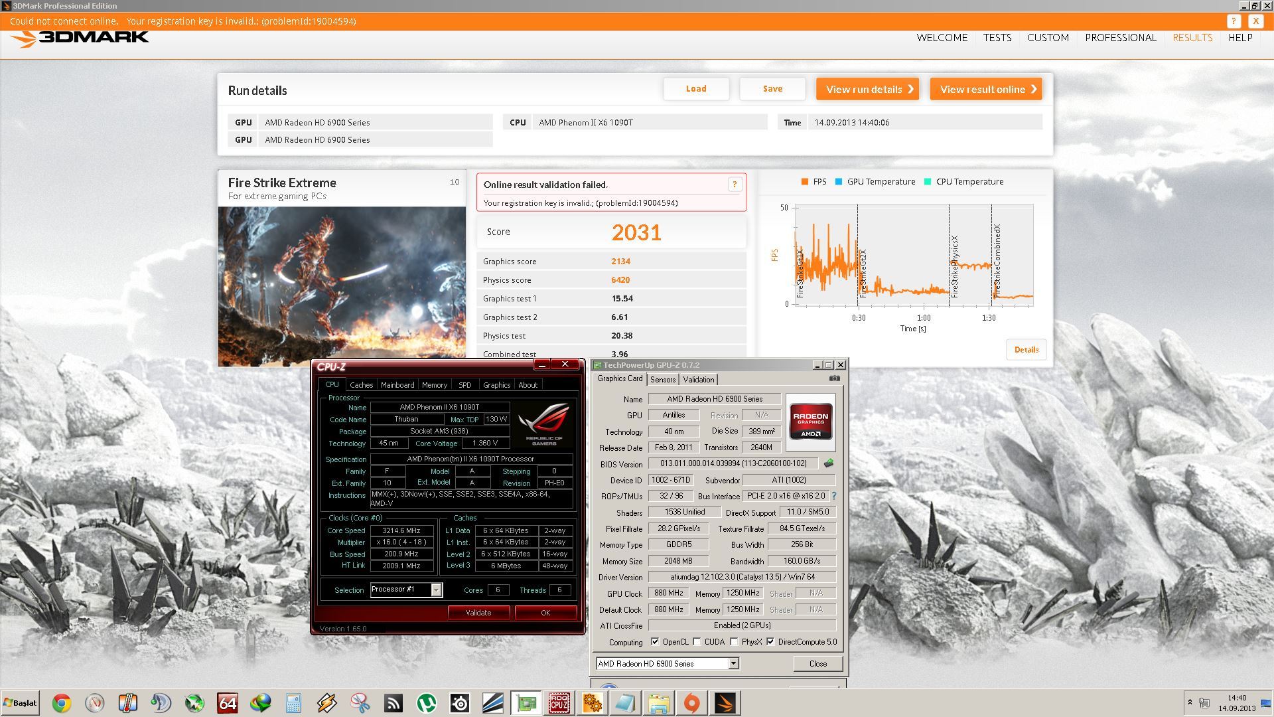Click the Bus Interface question mark icon
This screenshot has height=717, width=1274.
[x=833, y=496]
